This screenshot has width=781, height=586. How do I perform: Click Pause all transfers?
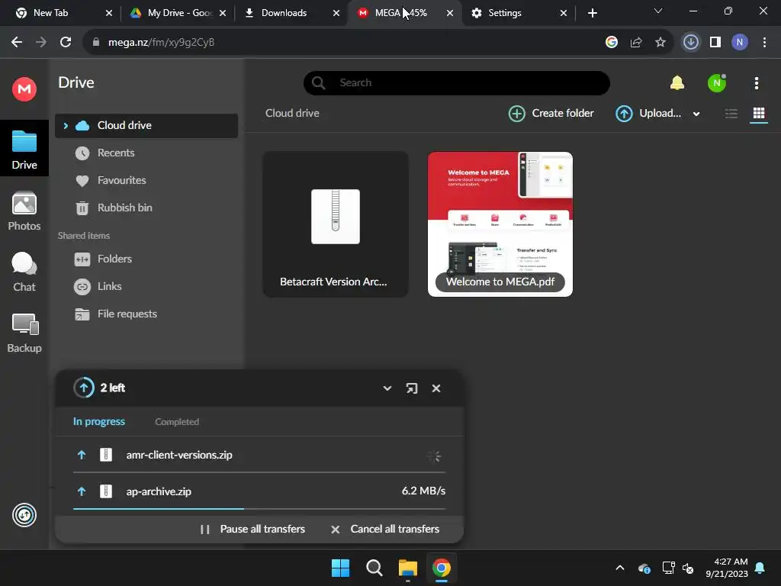(252, 530)
